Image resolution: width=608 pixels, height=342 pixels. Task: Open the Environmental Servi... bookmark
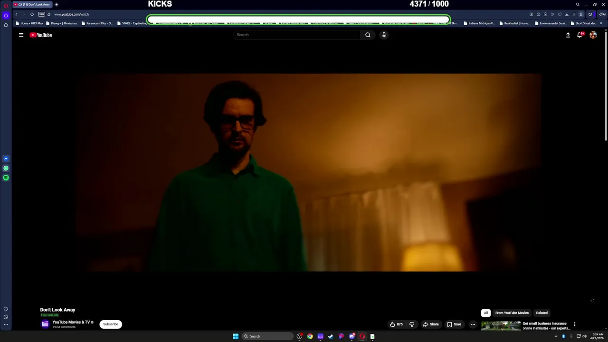[x=551, y=23]
